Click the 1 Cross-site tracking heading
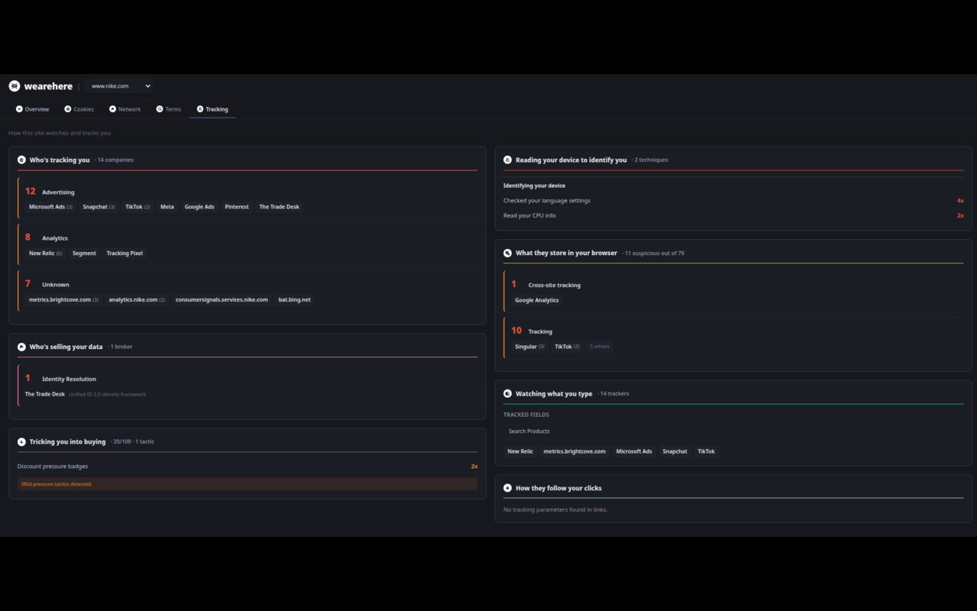 [546, 284]
